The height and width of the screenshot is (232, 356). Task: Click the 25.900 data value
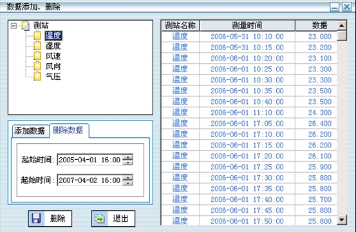click(x=320, y=167)
